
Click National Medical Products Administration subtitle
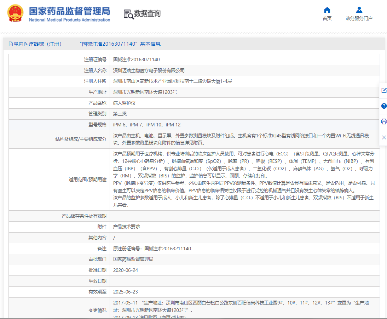point(70,20)
